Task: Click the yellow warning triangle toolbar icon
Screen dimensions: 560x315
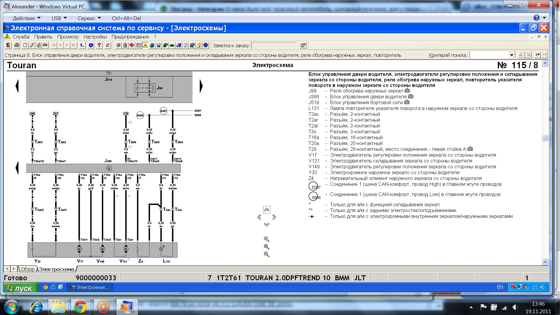Action: (145, 45)
